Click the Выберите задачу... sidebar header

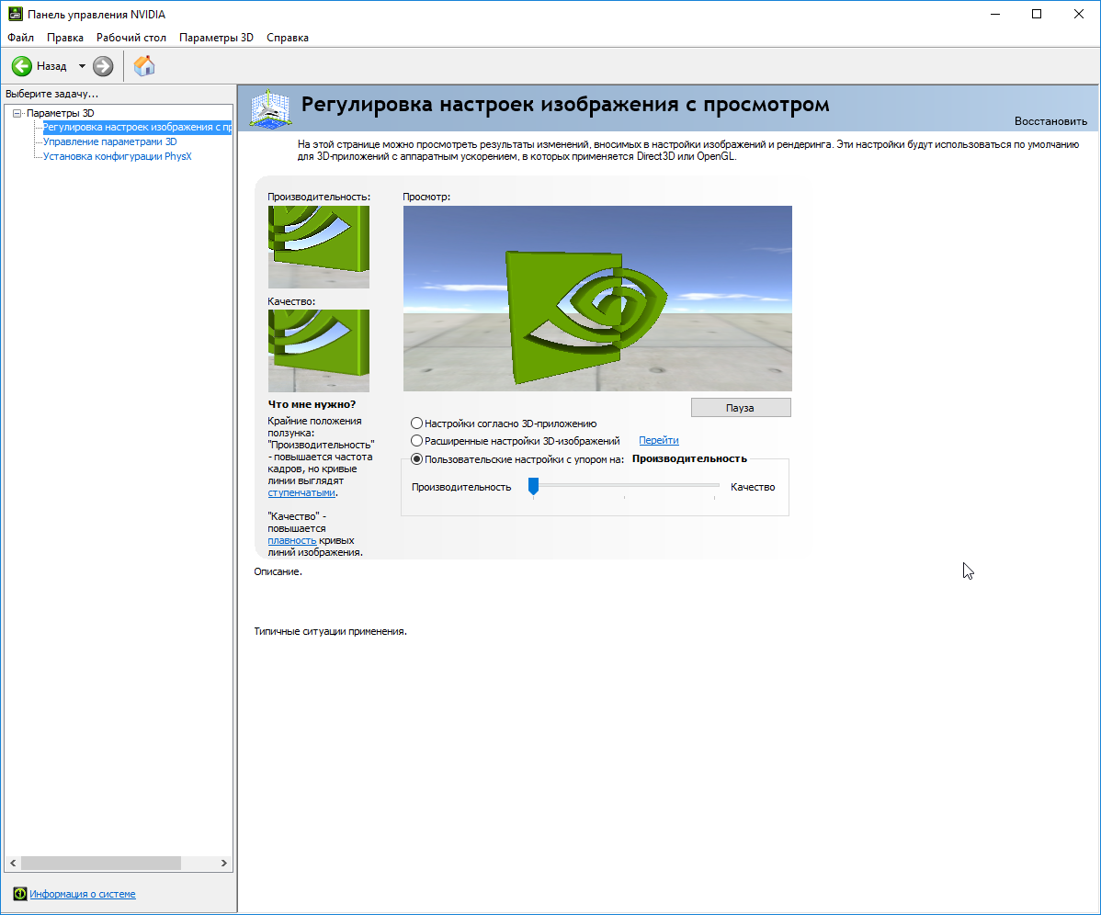pos(52,94)
